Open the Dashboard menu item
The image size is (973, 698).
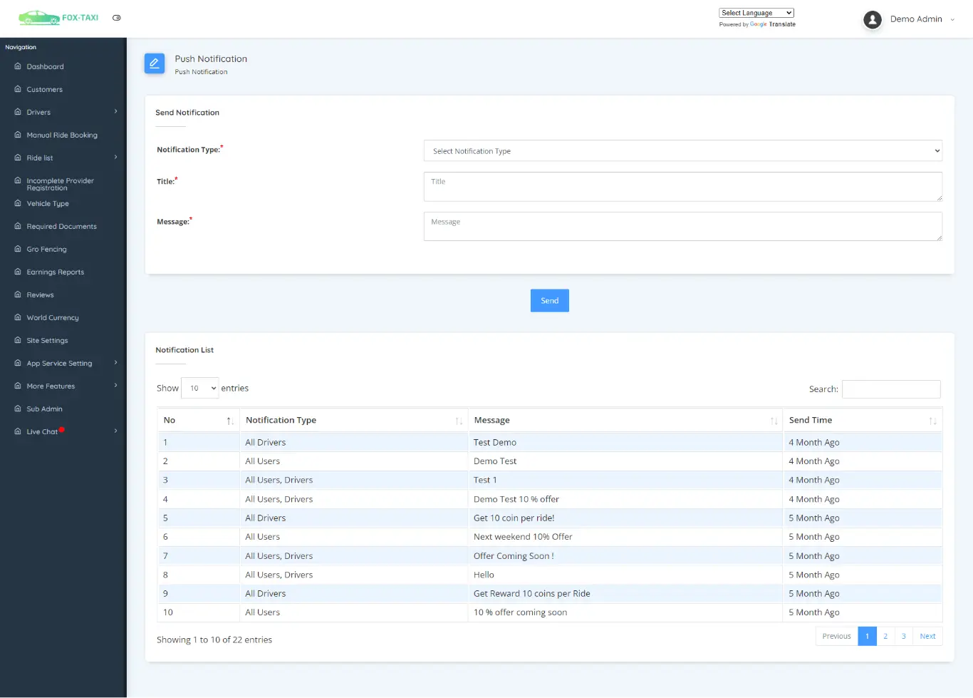46,66
